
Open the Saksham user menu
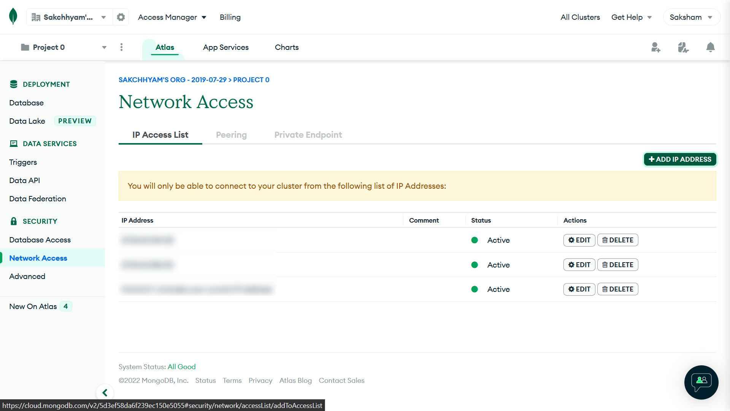click(x=691, y=17)
